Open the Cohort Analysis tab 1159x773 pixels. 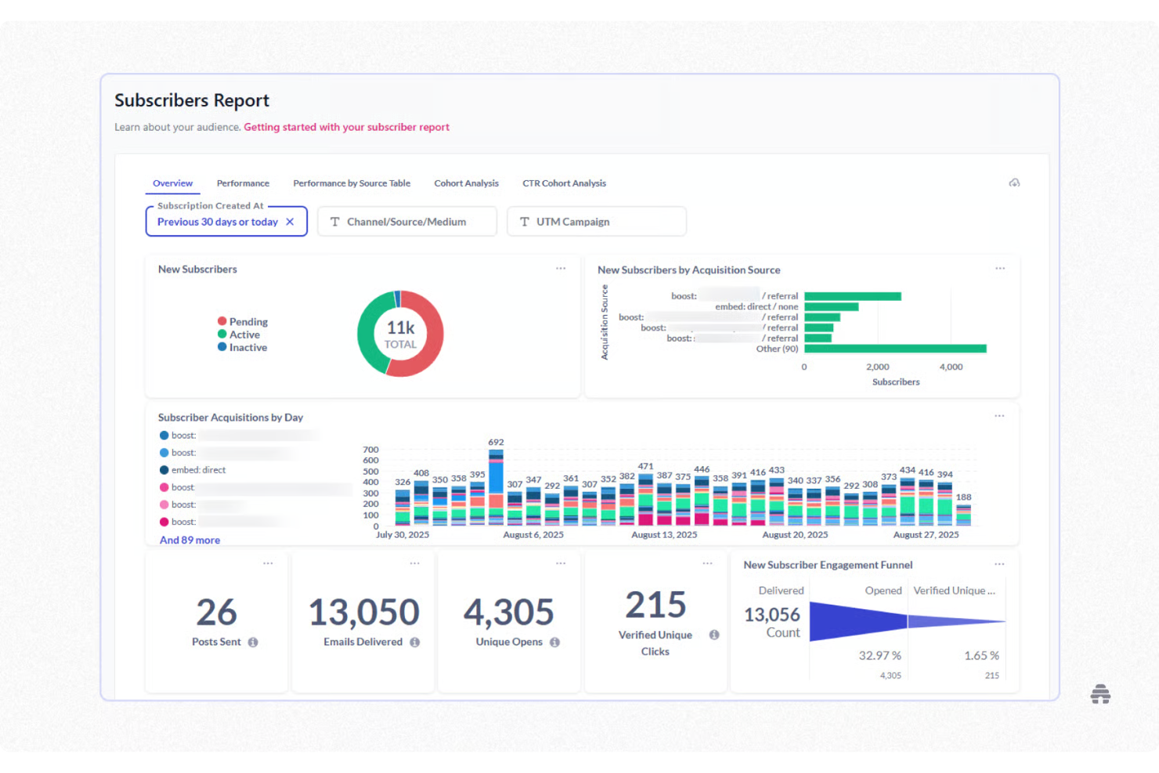(x=466, y=182)
